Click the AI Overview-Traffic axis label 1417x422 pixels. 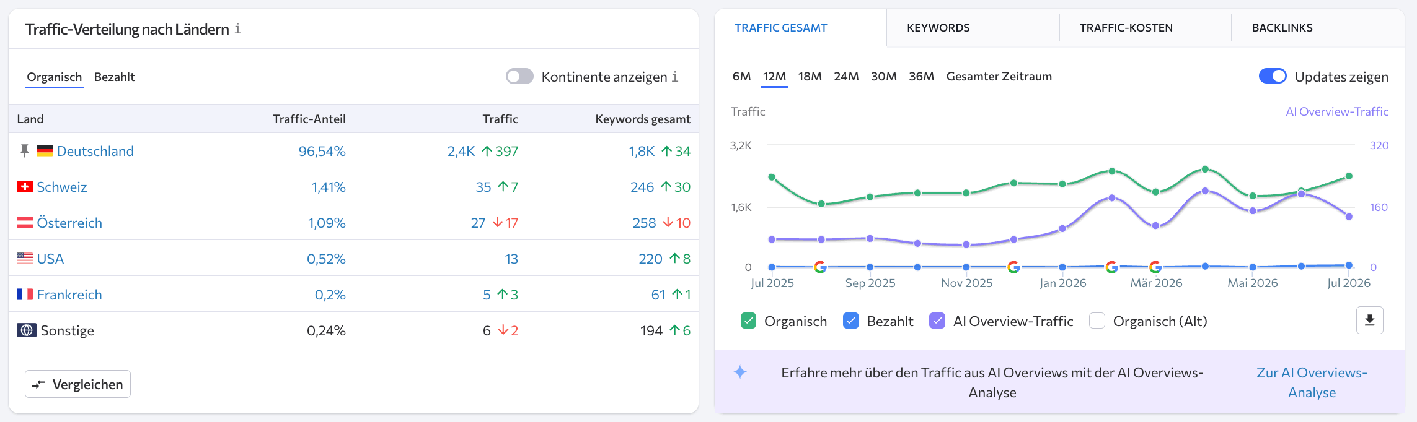[x=1337, y=111]
